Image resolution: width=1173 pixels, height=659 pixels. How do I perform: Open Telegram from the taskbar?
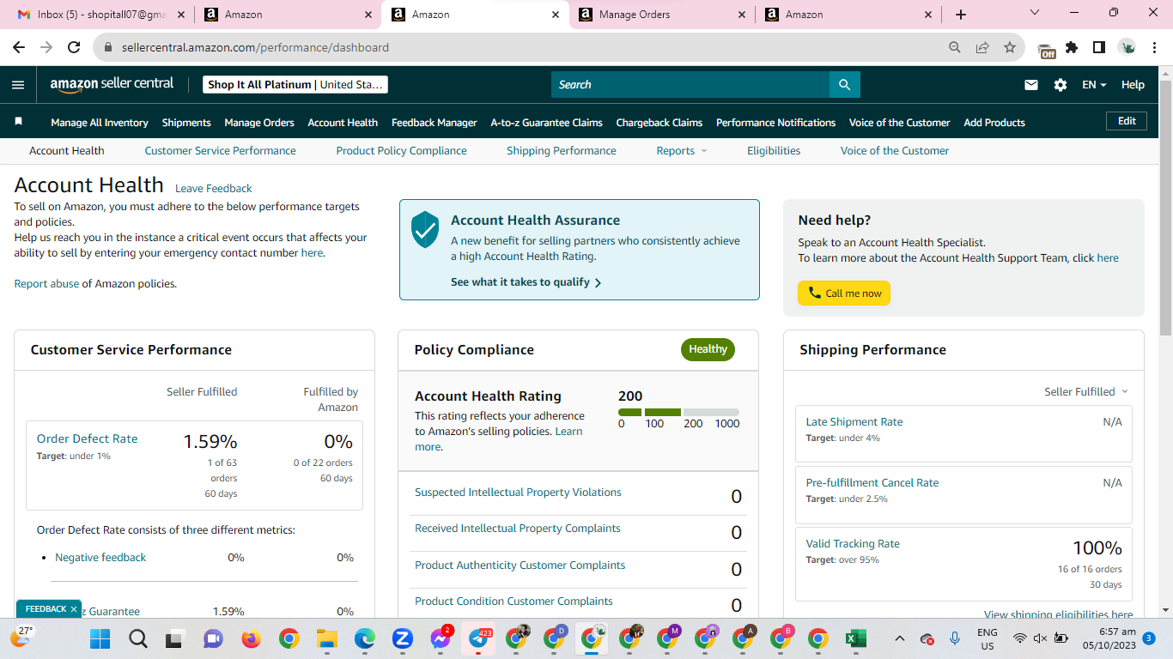479,638
